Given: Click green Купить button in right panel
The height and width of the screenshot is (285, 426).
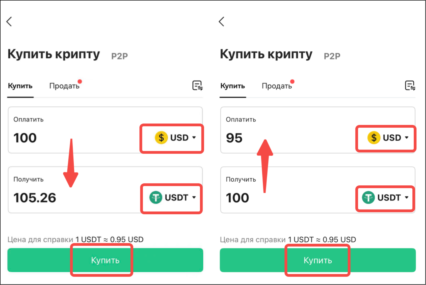Looking at the screenshot, I should (318, 260).
